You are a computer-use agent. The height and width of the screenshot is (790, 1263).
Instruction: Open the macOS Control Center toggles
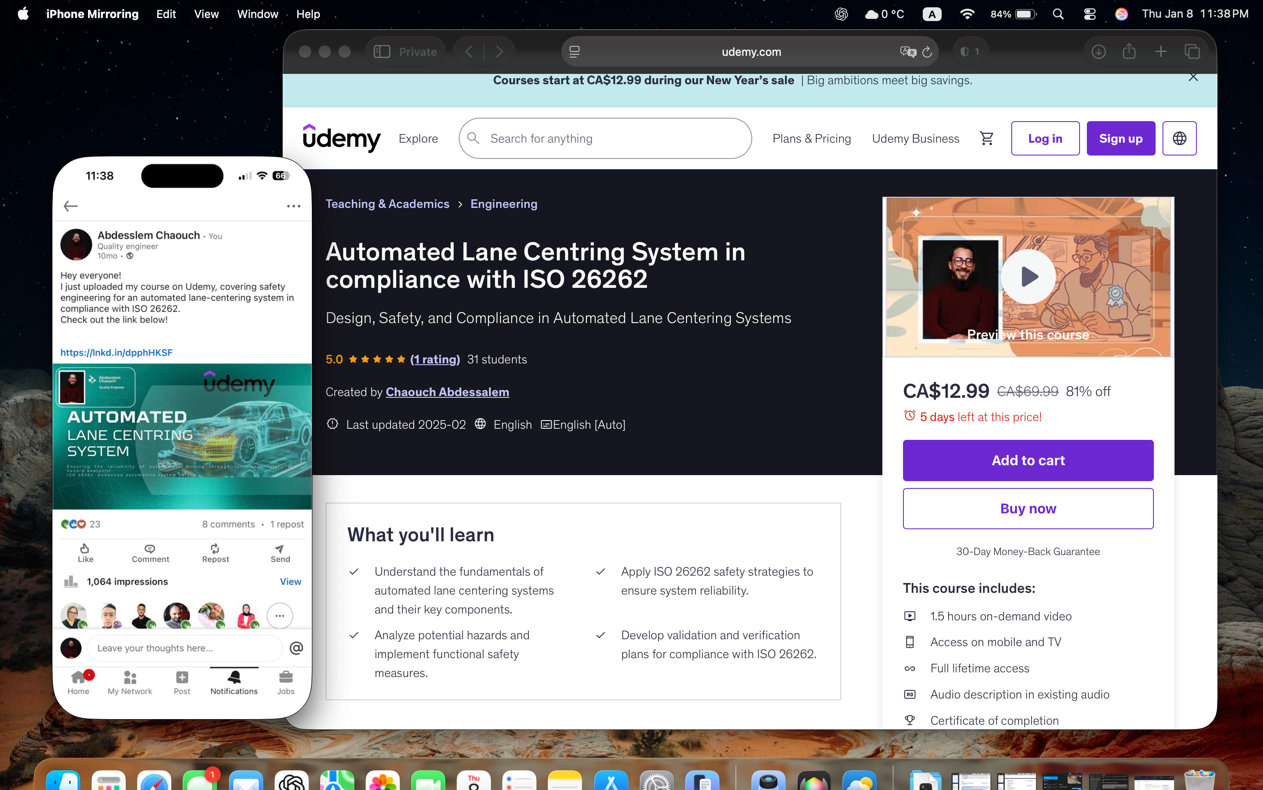[1089, 14]
